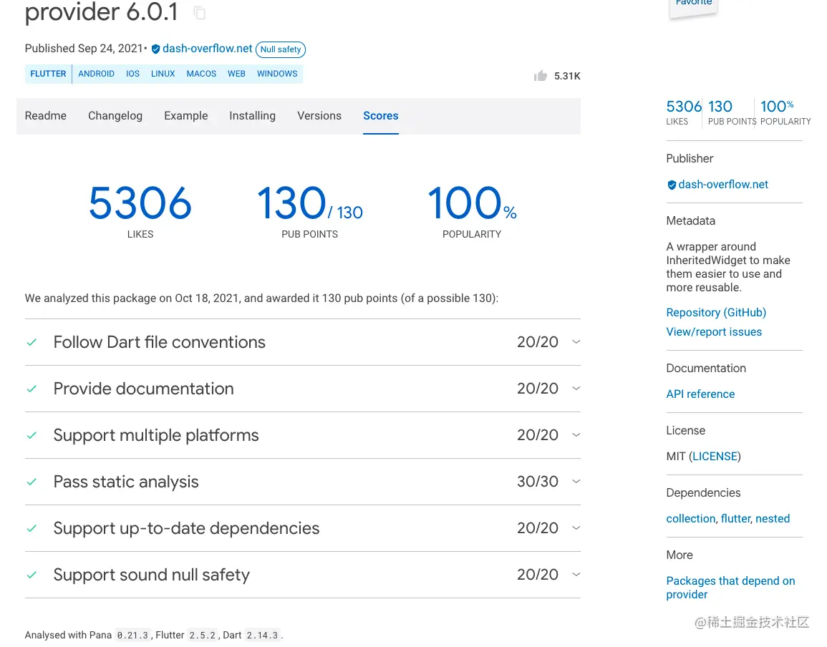Expand Follow Dart file conventions section
The image size is (827, 647).
pos(576,342)
